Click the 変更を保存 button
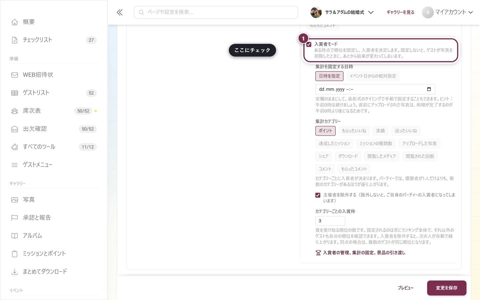This screenshot has width=480, height=300. 447,288
